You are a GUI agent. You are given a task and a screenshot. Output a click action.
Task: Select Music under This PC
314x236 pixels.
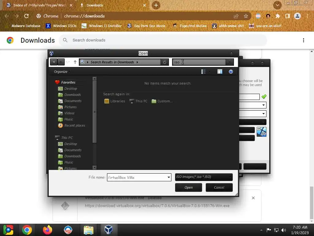pyautogui.click(x=66, y=162)
